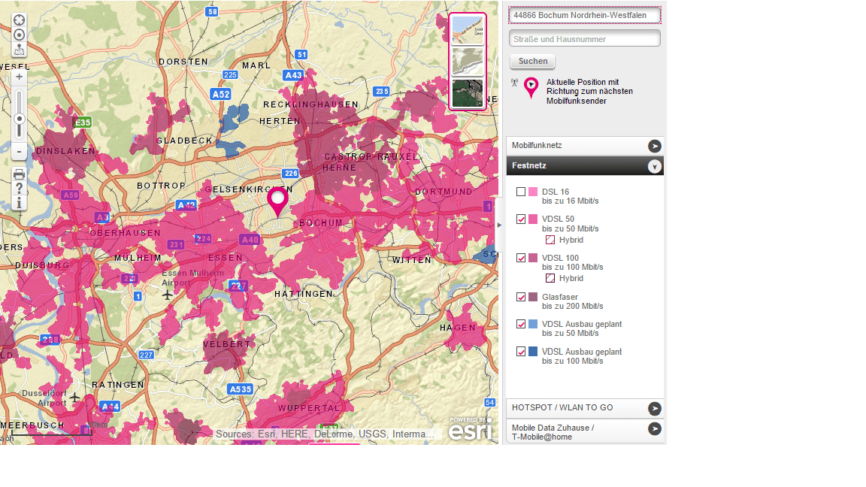866x487 pixels.
Task: Click the help question mark icon
Action: 19,187
